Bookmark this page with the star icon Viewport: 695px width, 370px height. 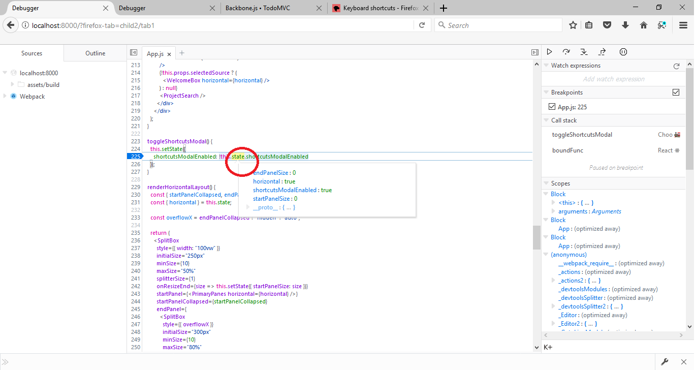point(573,24)
